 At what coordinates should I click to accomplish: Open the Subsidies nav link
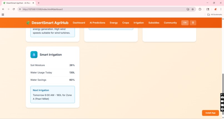(x=154, y=23)
